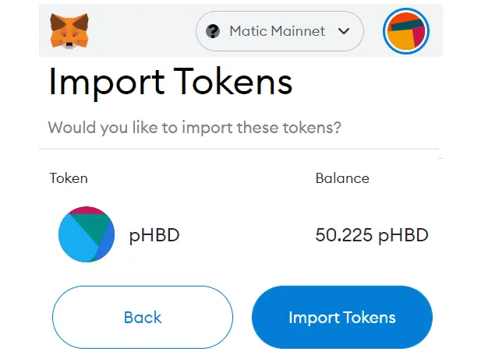
Task: Click the divider line under subtitle
Action: (239, 149)
